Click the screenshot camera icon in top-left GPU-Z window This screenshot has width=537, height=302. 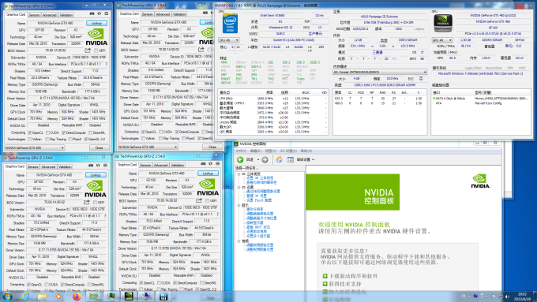(92, 13)
